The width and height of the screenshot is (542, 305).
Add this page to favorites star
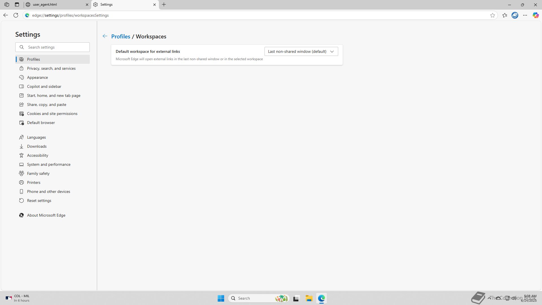[x=493, y=15]
